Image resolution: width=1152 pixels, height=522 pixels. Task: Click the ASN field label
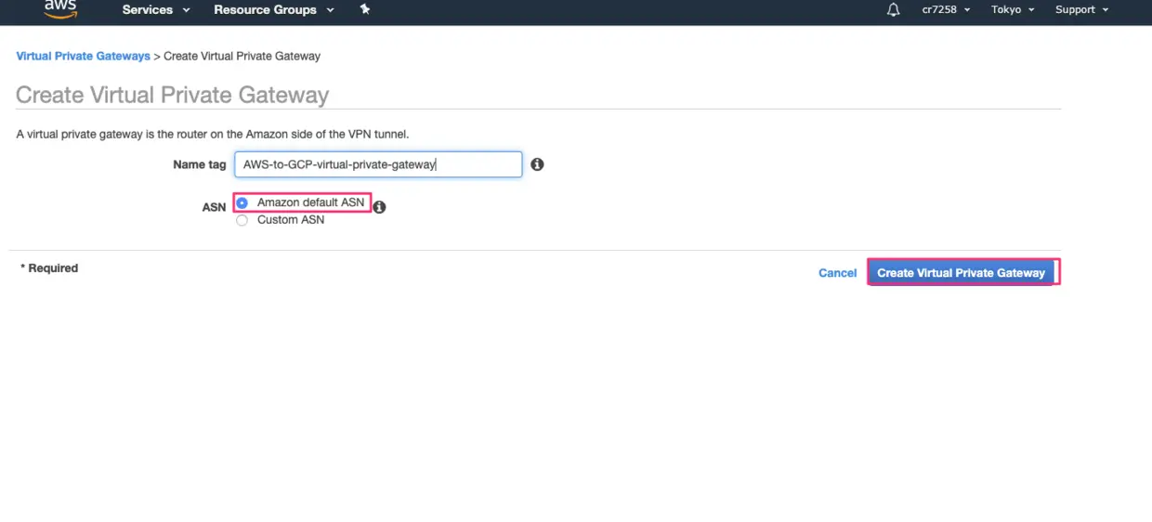pyautogui.click(x=214, y=207)
